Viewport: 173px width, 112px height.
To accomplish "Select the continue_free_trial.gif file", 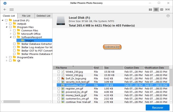I will click(x=78, y=102).
